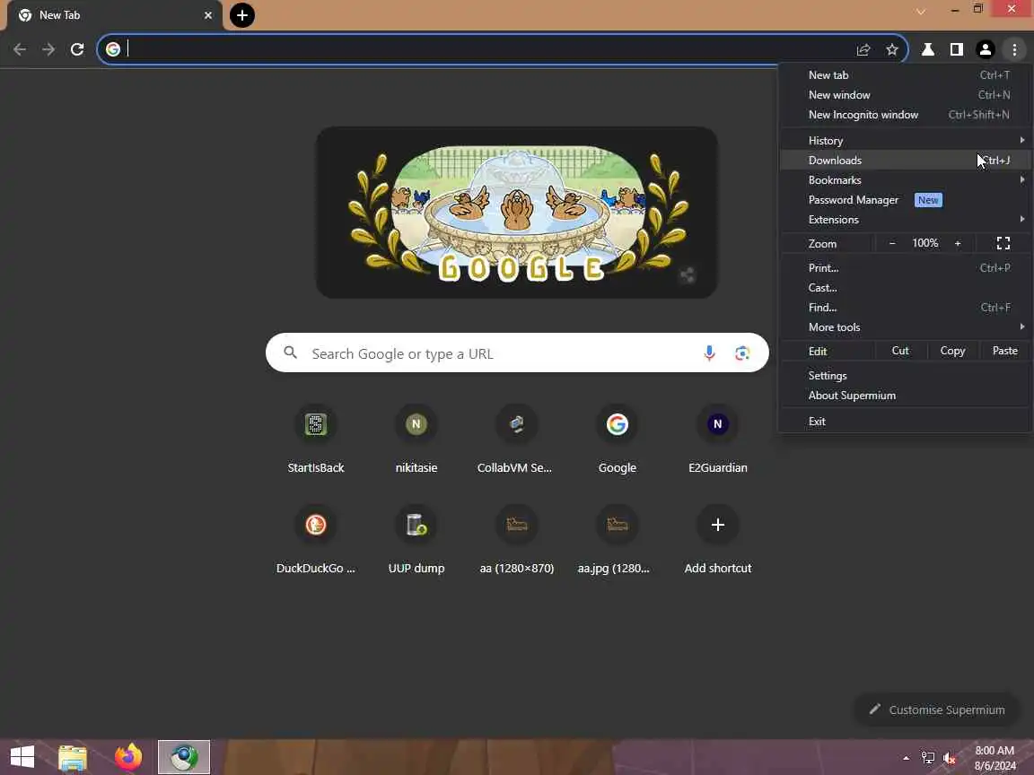Viewport: 1034px width, 775px height.
Task: Select New window menu item
Action: (905, 95)
